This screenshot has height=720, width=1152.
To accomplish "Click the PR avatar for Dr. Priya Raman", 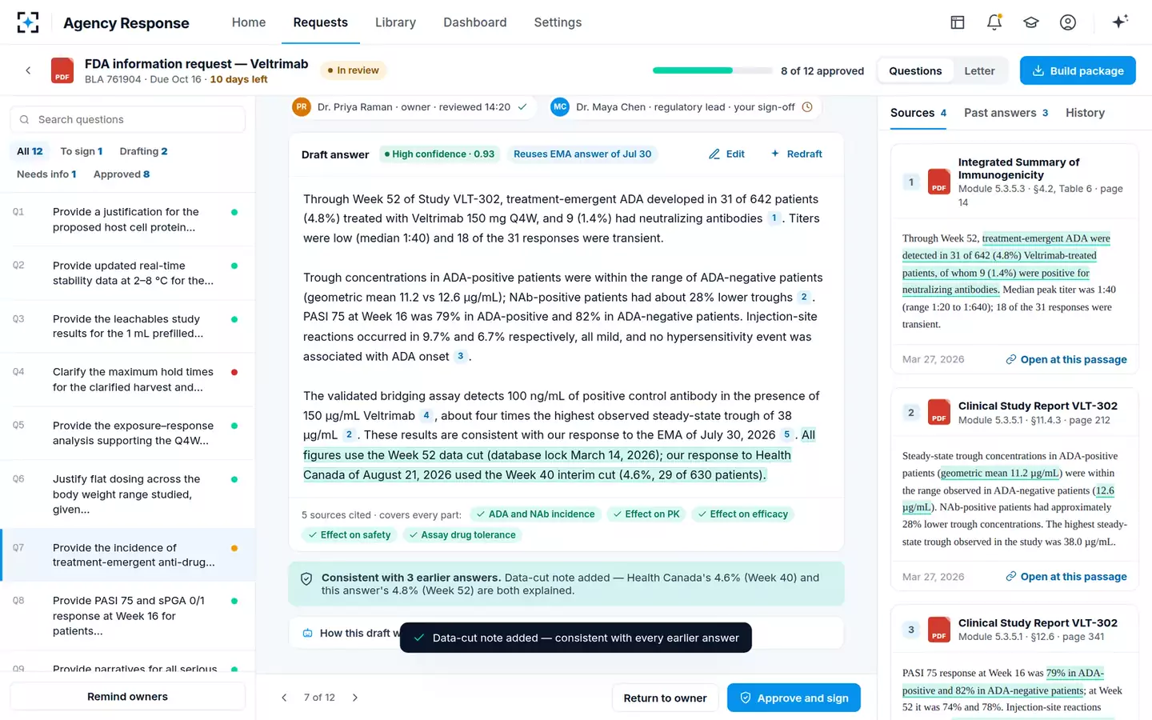I will 302,106.
